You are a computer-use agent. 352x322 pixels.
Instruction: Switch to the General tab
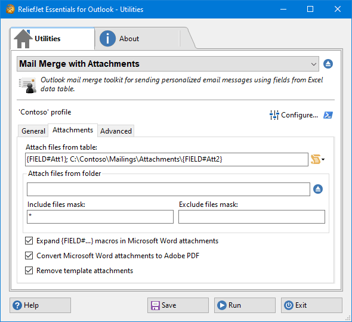pos(33,131)
